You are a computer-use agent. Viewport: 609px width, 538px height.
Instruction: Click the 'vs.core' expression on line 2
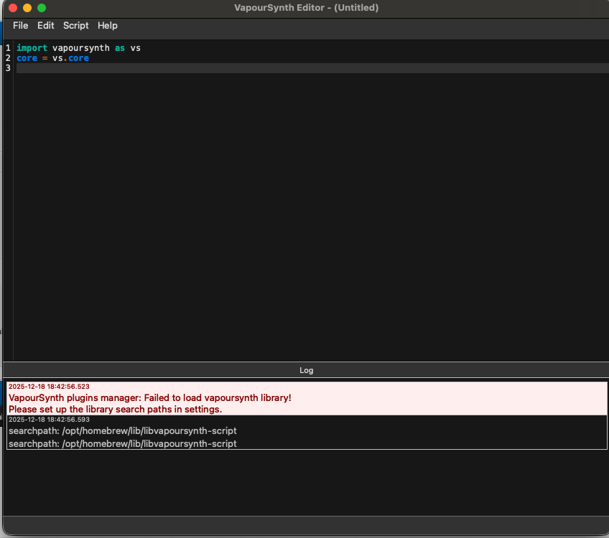click(x=70, y=58)
